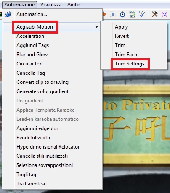Click the blue automation hand icon
This screenshot has width=170, height=193.
pos(8,14)
